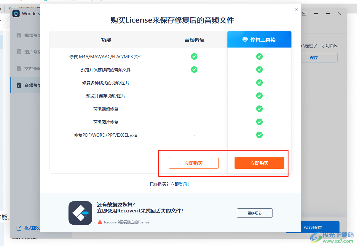This screenshot has width=357, height=246.
Task: Switch to 图片修复 in the sidebar
Action: tap(26, 52)
